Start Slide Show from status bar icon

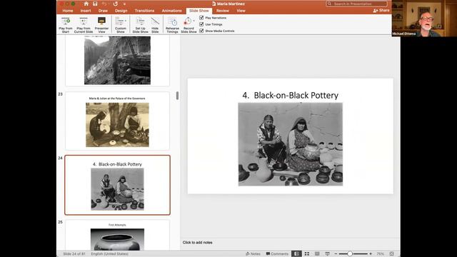pyautogui.click(x=327, y=254)
